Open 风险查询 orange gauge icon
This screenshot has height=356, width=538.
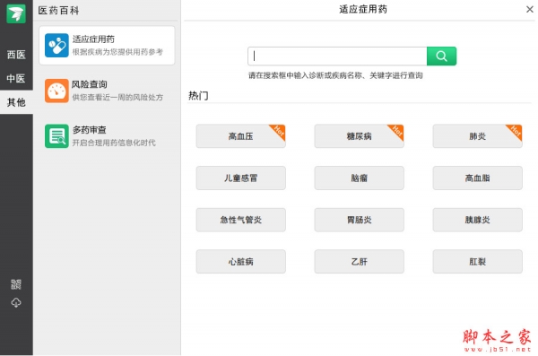[x=56, y=91]
